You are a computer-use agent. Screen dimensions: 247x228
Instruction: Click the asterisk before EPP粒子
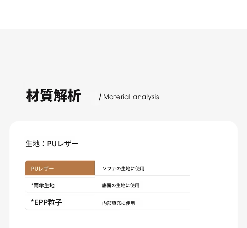(33, 201)
